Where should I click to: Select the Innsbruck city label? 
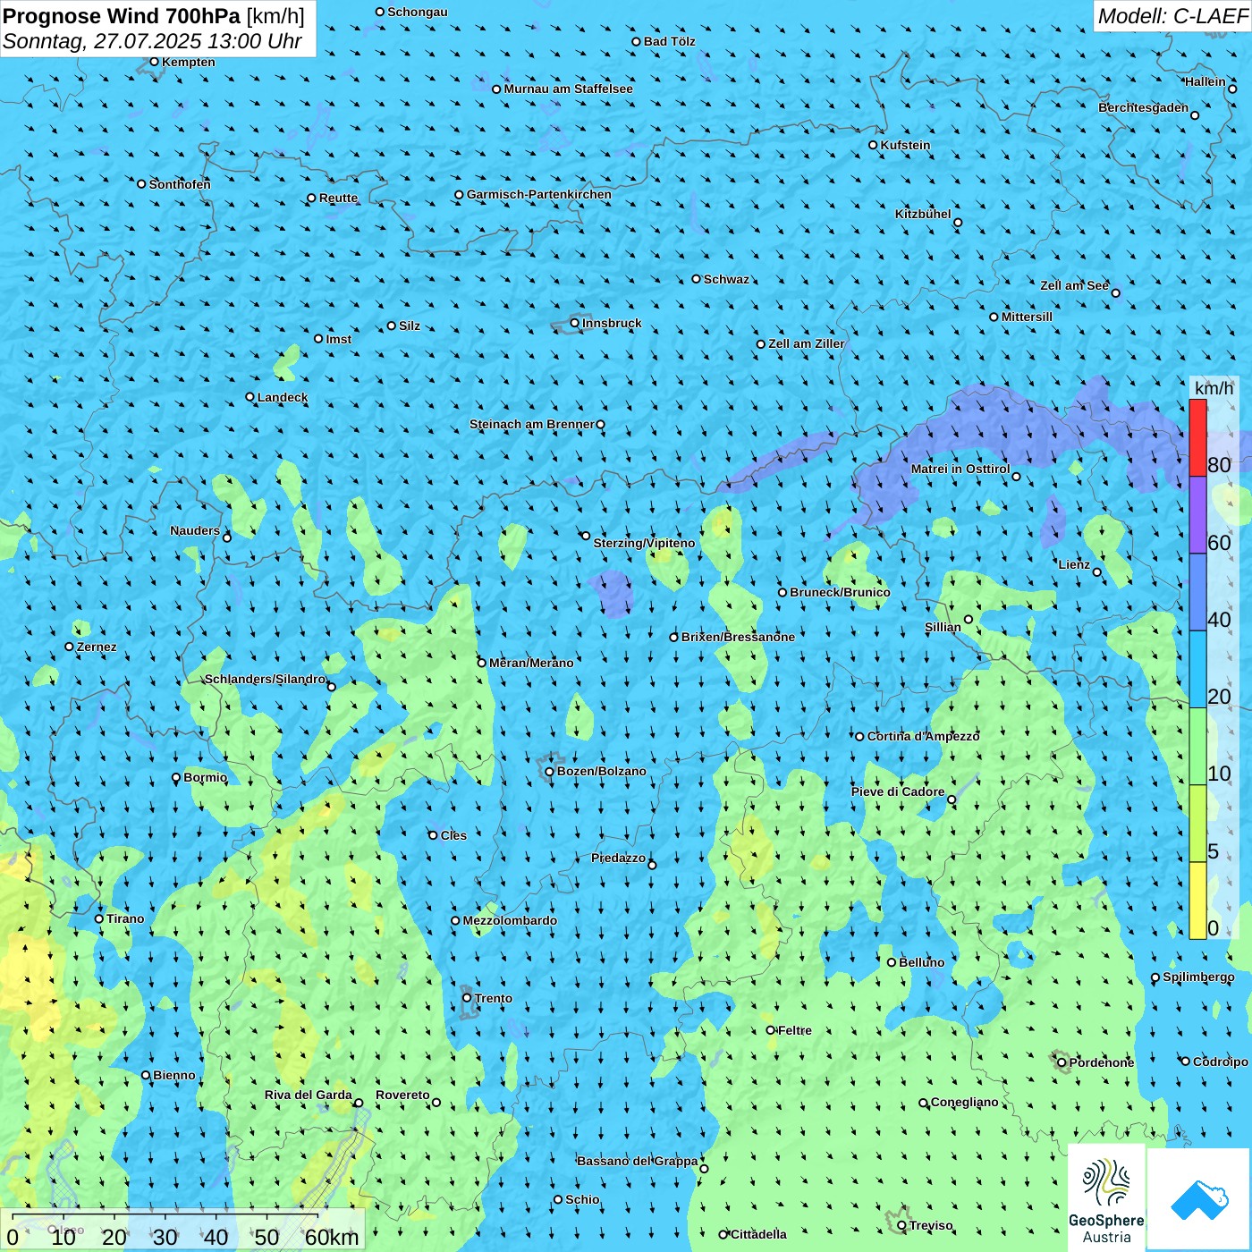click(612, 323)
